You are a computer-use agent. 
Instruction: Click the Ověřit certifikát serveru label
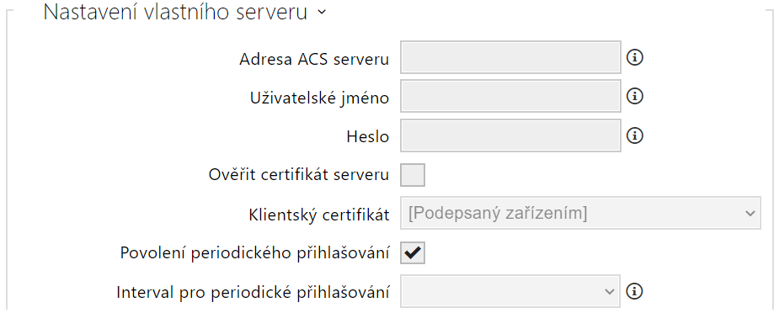pyautogui.click(x=299, y=175)
